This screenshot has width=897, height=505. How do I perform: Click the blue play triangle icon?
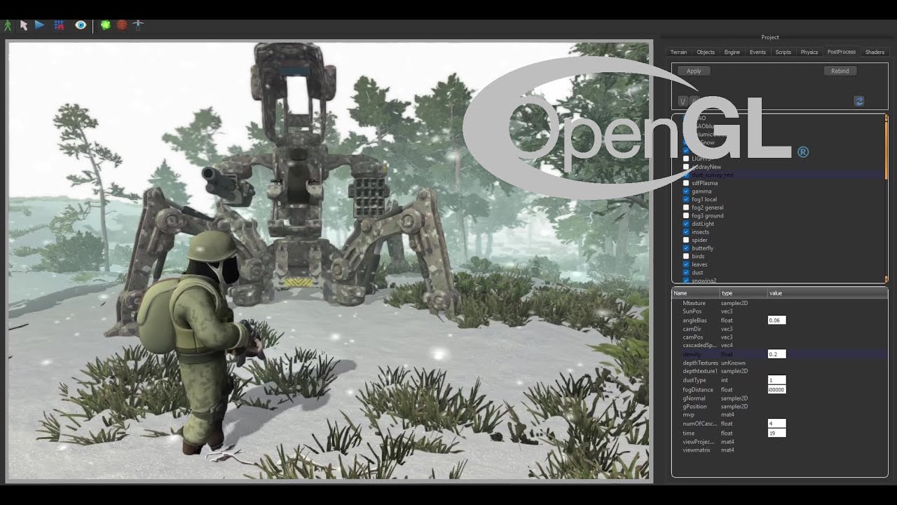pyautogui.click(x=39, y=25)
